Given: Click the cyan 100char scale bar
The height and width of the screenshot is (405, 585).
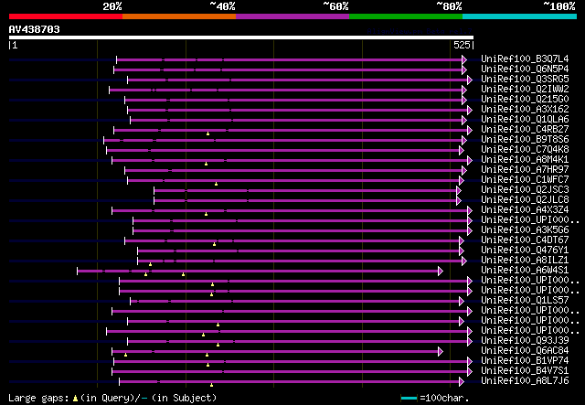Looking at the screenshot, I should click(409, 399).
